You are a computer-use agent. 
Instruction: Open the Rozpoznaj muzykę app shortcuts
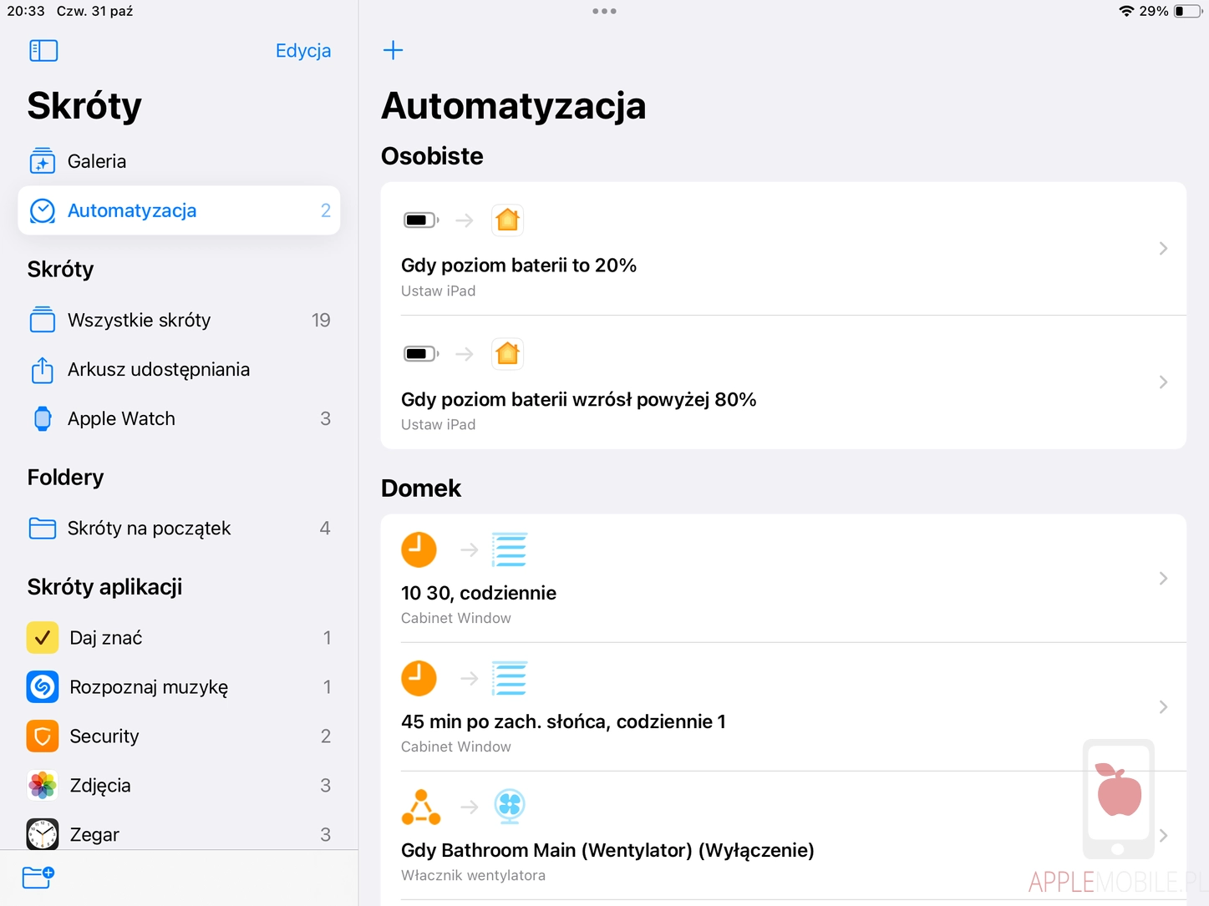[x=149, y=687]
